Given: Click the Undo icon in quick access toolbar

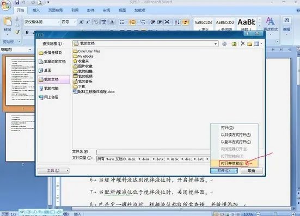Looking at the screenshot, I should [24, 2].
